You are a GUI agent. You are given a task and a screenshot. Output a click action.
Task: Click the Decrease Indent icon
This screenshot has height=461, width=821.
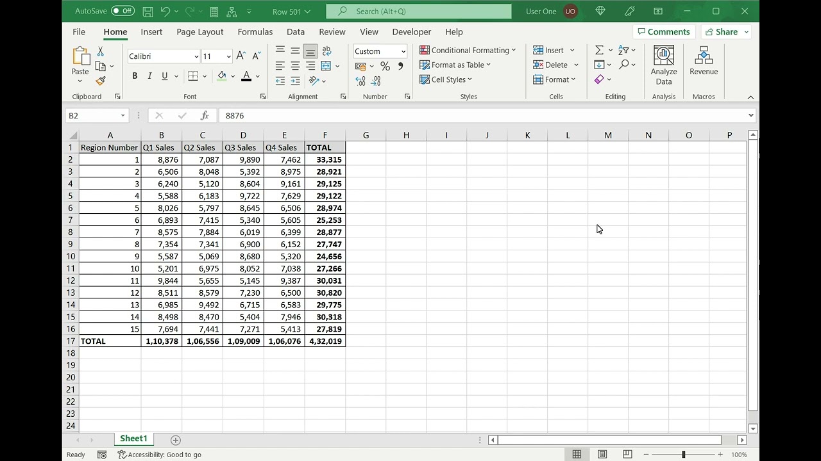click(280, 81)
